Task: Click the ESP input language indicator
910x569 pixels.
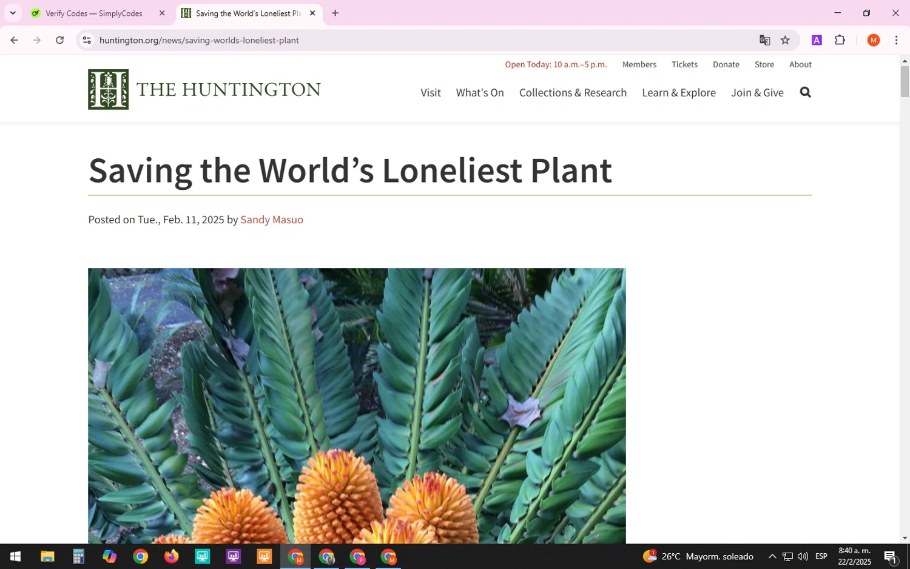Action: (821, 556)
